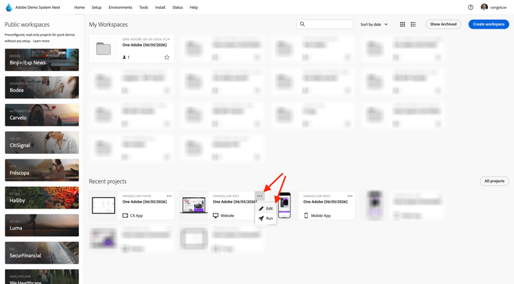Open the Website project laptop thumbnail
This screenshot has width=514, height=284.
[x=194, y=205]
